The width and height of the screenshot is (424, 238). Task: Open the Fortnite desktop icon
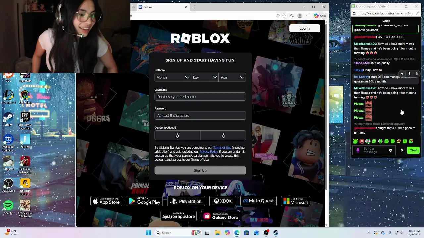click(x=25, y=141)
